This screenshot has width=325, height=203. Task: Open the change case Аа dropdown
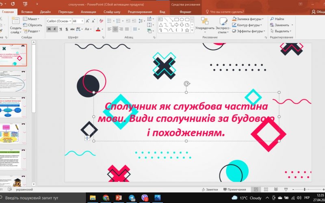[88, 29]
